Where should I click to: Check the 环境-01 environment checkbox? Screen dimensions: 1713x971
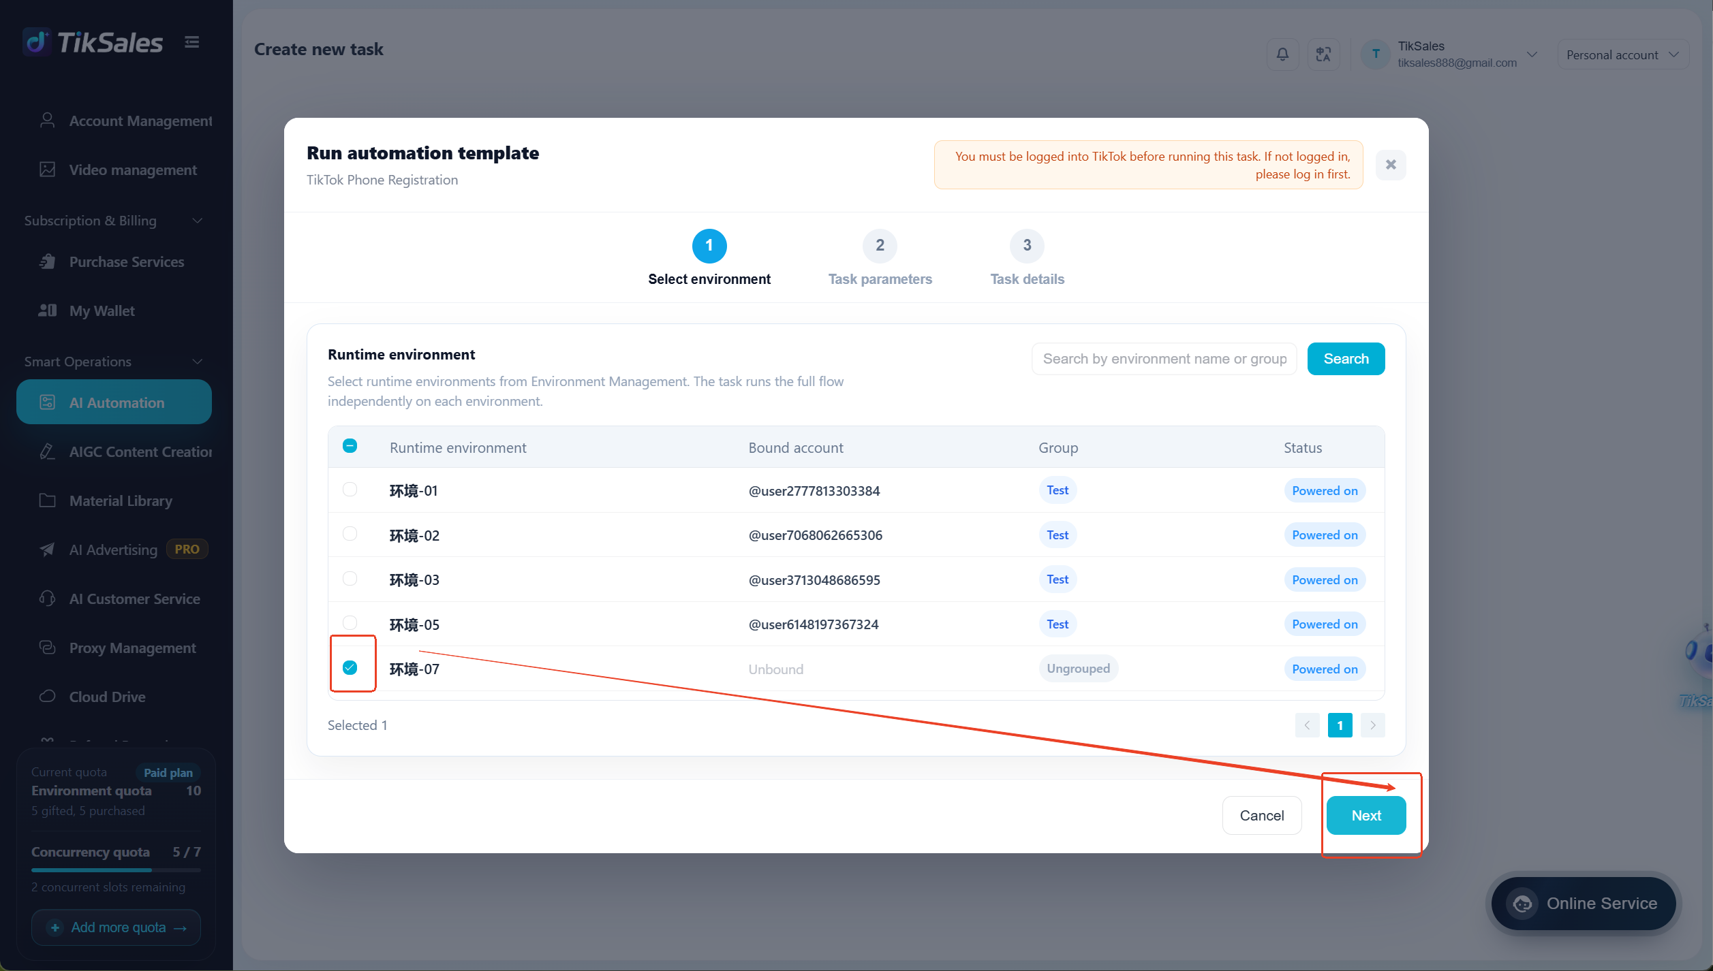tap(350, 490)
